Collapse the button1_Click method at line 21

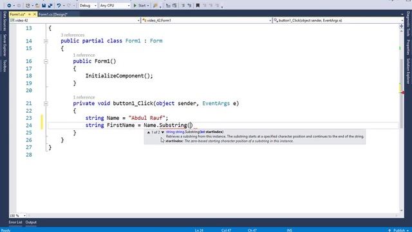coord(46,104)
